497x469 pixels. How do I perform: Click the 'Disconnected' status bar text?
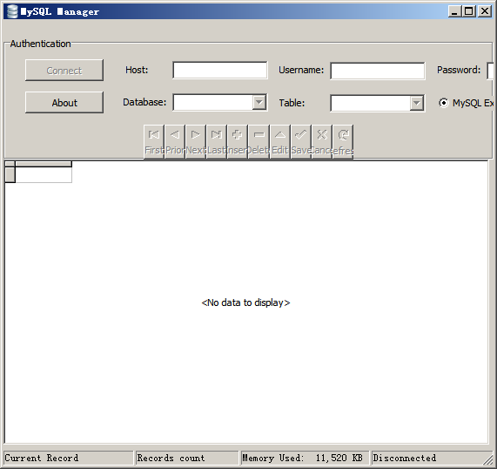click(405, 458)
